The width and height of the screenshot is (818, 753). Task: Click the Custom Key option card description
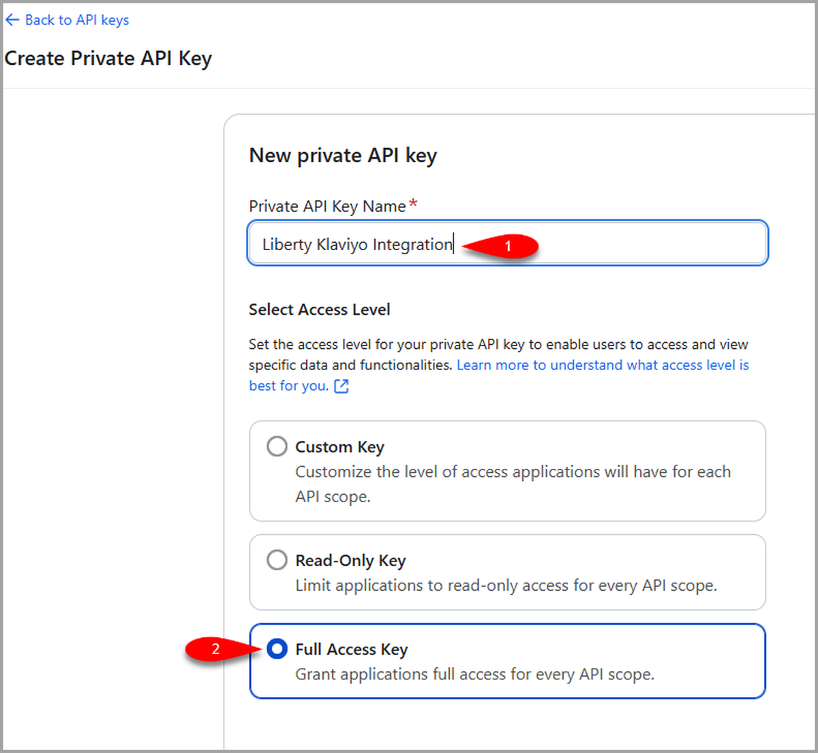pyautogui.click(x=513, y=485)
